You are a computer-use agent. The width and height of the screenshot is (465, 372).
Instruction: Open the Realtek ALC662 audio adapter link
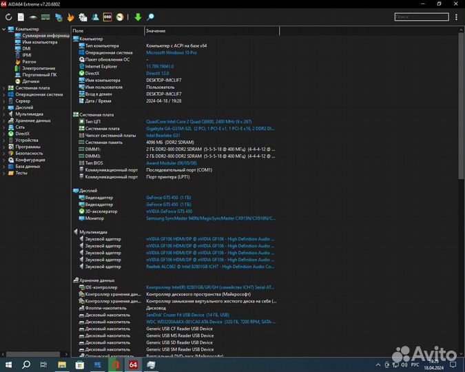(210, 267)
